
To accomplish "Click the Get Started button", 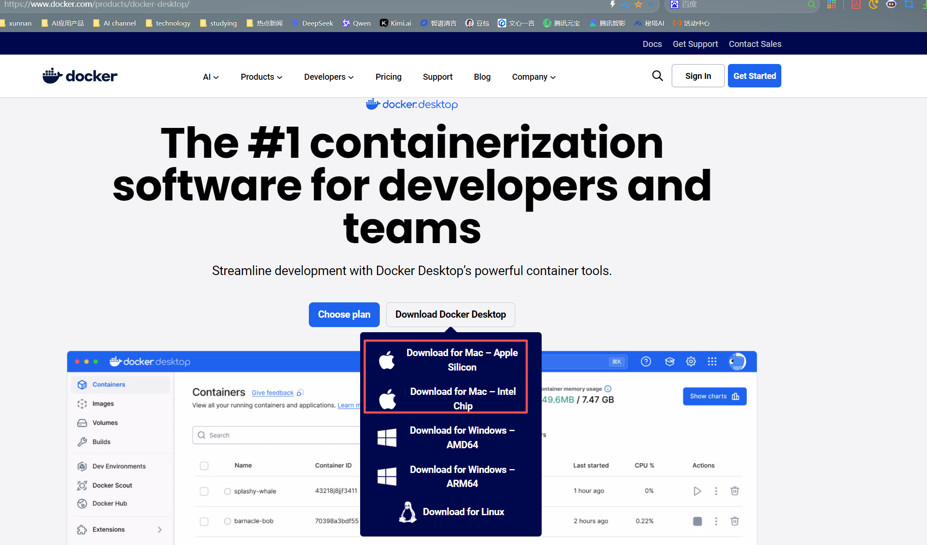I will pyautogui.click(x=754, y=76).
